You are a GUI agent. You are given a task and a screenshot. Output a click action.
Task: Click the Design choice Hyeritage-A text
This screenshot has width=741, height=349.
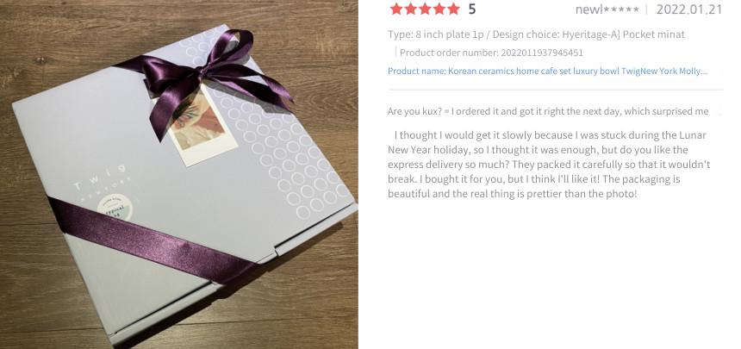[x=588, y=34]
